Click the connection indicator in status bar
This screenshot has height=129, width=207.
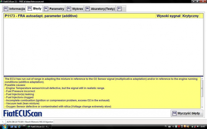(x=3, y=122)
